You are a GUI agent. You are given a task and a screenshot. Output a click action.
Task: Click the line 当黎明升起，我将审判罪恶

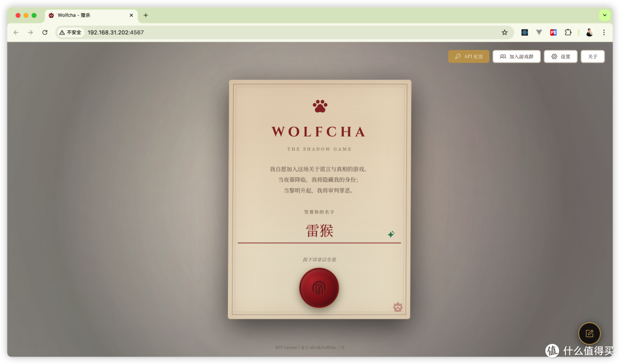click(x=318, y=190)
